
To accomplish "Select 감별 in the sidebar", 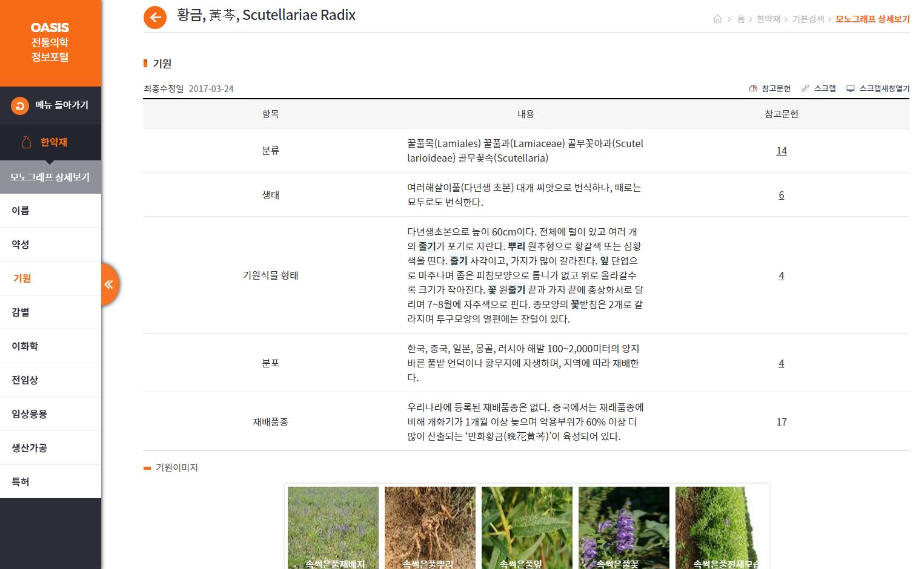I will (x=21, y=312).
